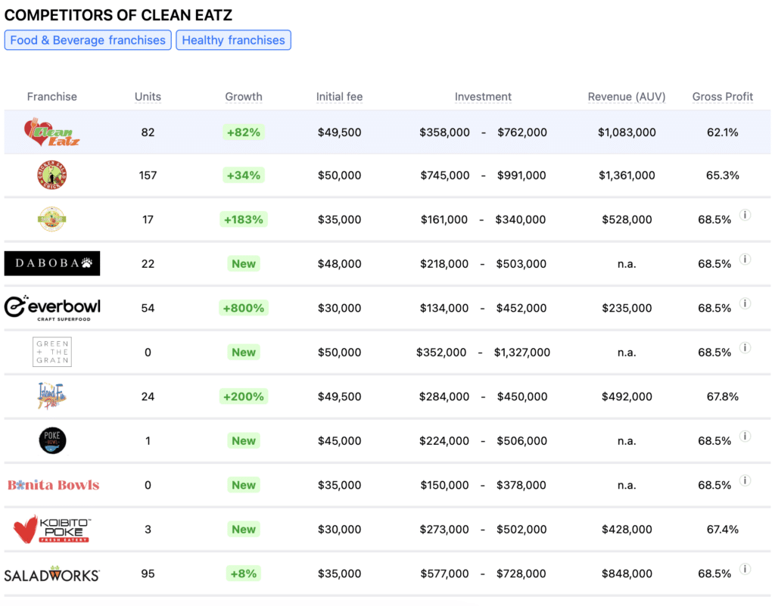Open the Koibito Poke logo
The width and height of the screenshot is (775, 606).
52,529
